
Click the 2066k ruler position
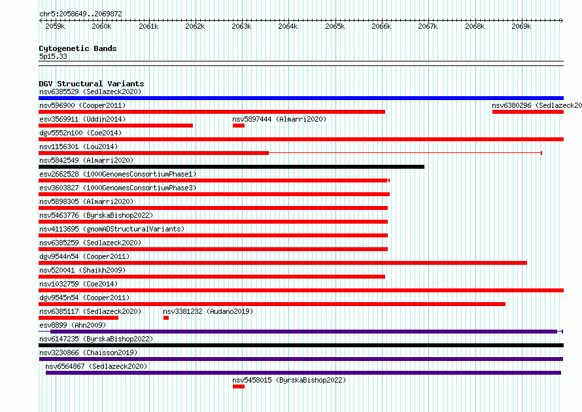[381, 26]
